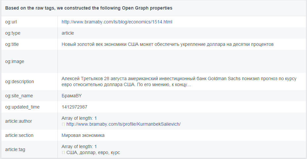Click the 1412972987 updated_time value
The image size is (307, 159).
click(74, 107)
